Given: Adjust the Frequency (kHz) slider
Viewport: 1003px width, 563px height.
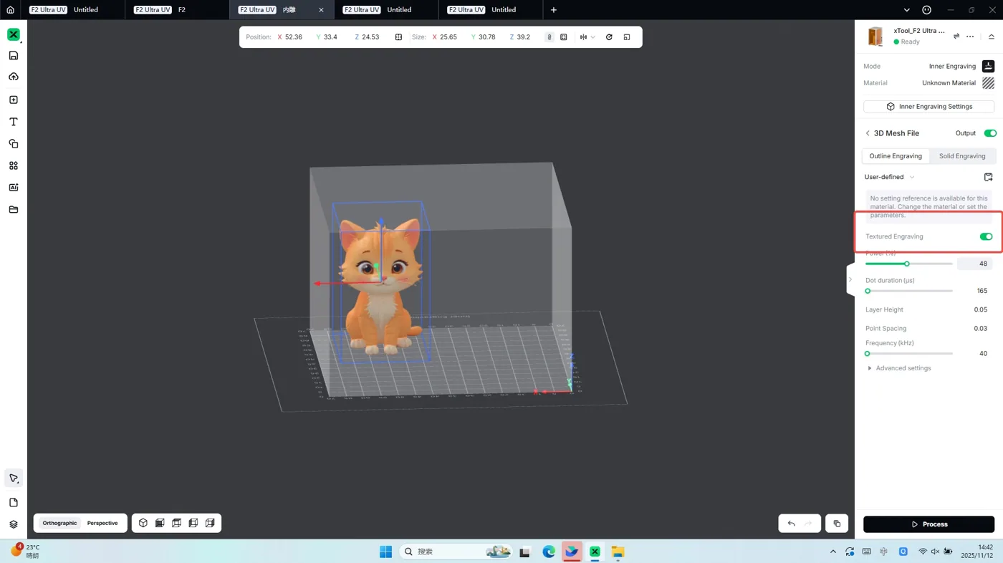Looking at the screenshot, I should click(x=908, y=354).
